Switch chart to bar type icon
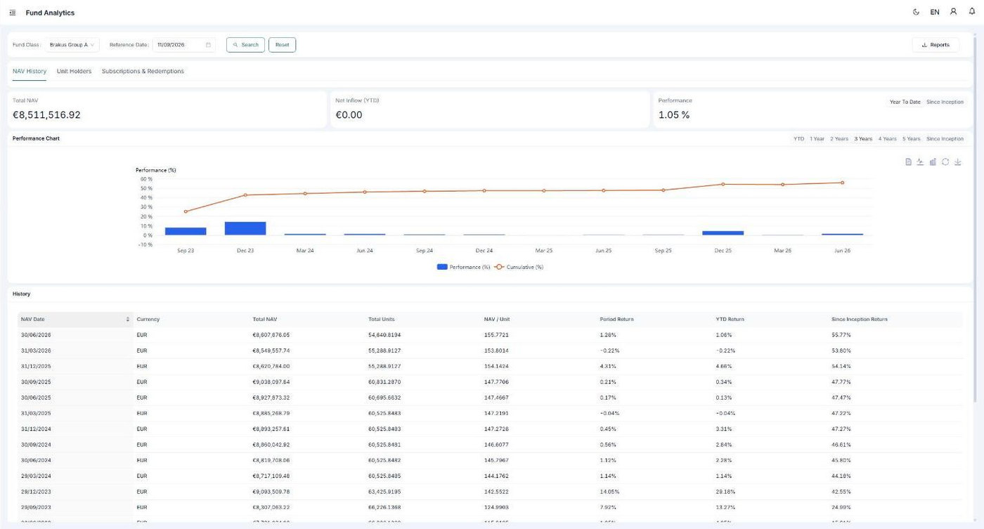 point(933,162)
